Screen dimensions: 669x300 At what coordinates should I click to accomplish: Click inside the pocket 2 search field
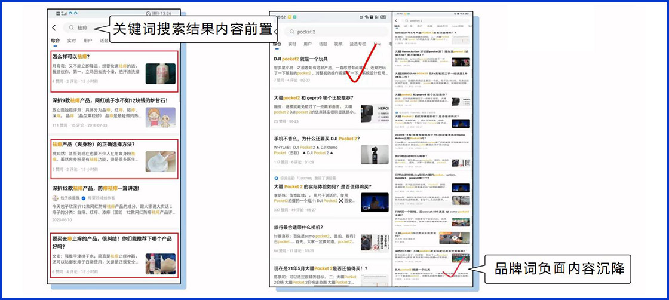pos(334,32)
